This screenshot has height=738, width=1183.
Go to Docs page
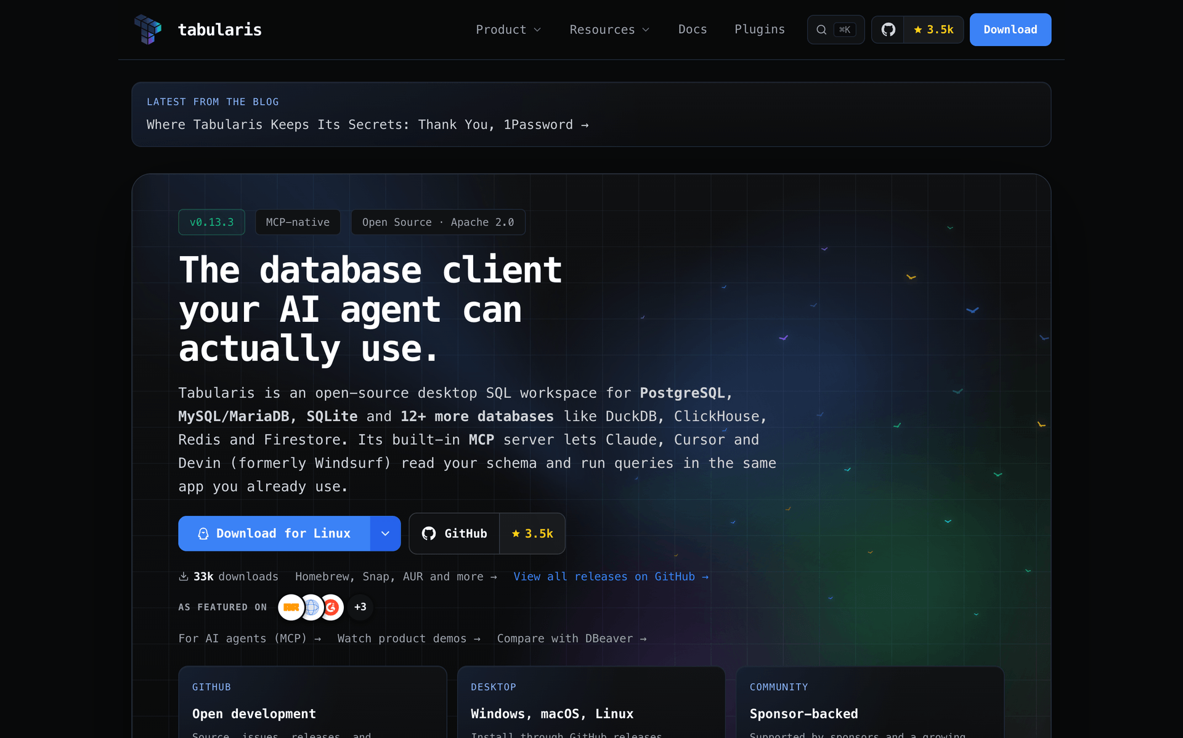(x=693, y=30)
